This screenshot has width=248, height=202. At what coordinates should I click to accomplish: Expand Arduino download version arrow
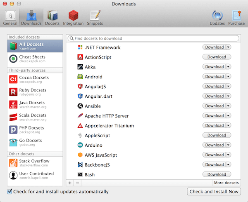[229, 145]
